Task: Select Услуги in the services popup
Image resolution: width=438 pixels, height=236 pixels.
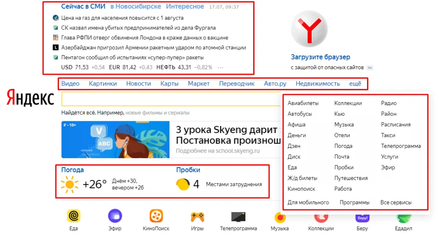Action: (389, 156)
